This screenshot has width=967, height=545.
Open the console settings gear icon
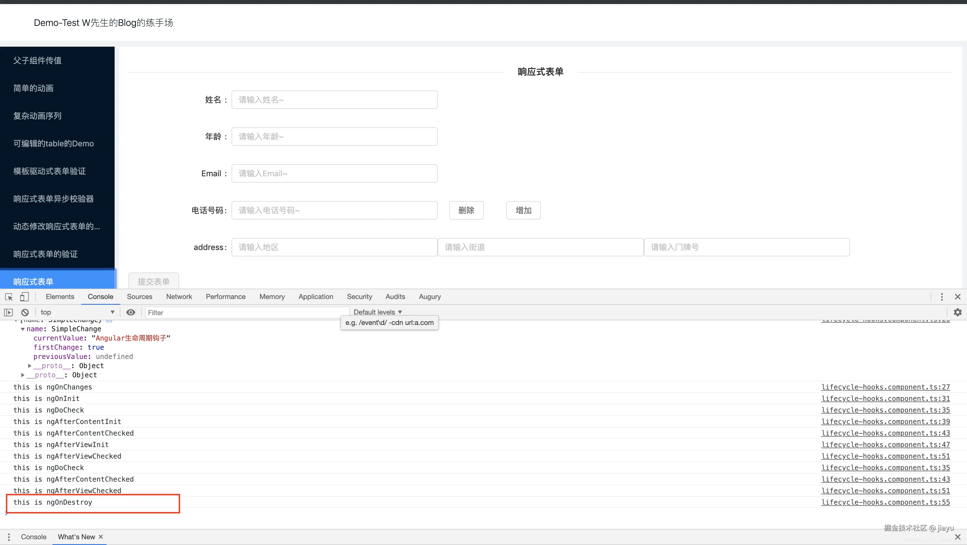tap(957, 313)
